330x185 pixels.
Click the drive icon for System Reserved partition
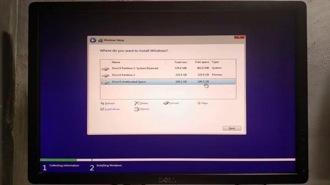[x=105, y=68]
